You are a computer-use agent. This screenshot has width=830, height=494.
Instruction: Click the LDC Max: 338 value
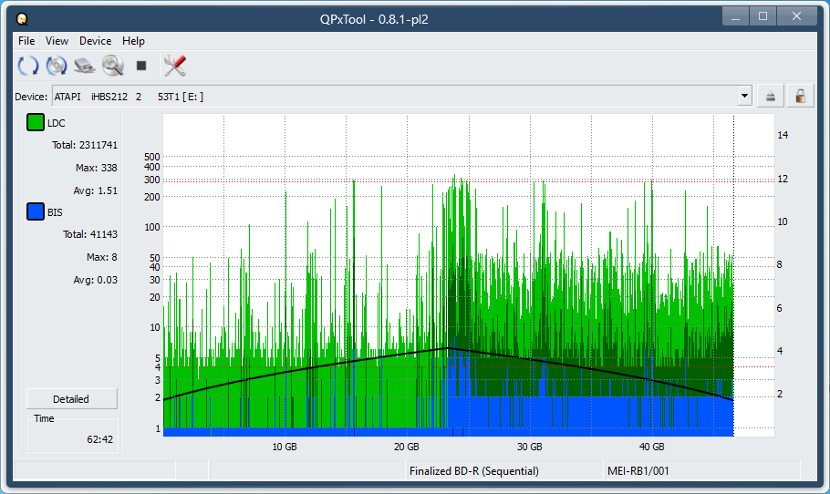point(97,168)
